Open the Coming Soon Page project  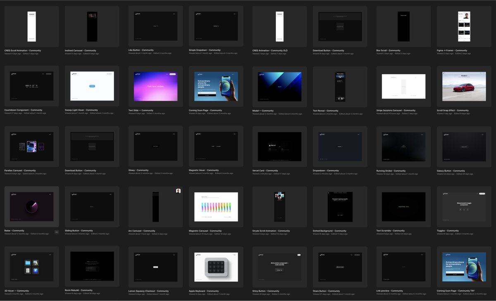point(216,86)
